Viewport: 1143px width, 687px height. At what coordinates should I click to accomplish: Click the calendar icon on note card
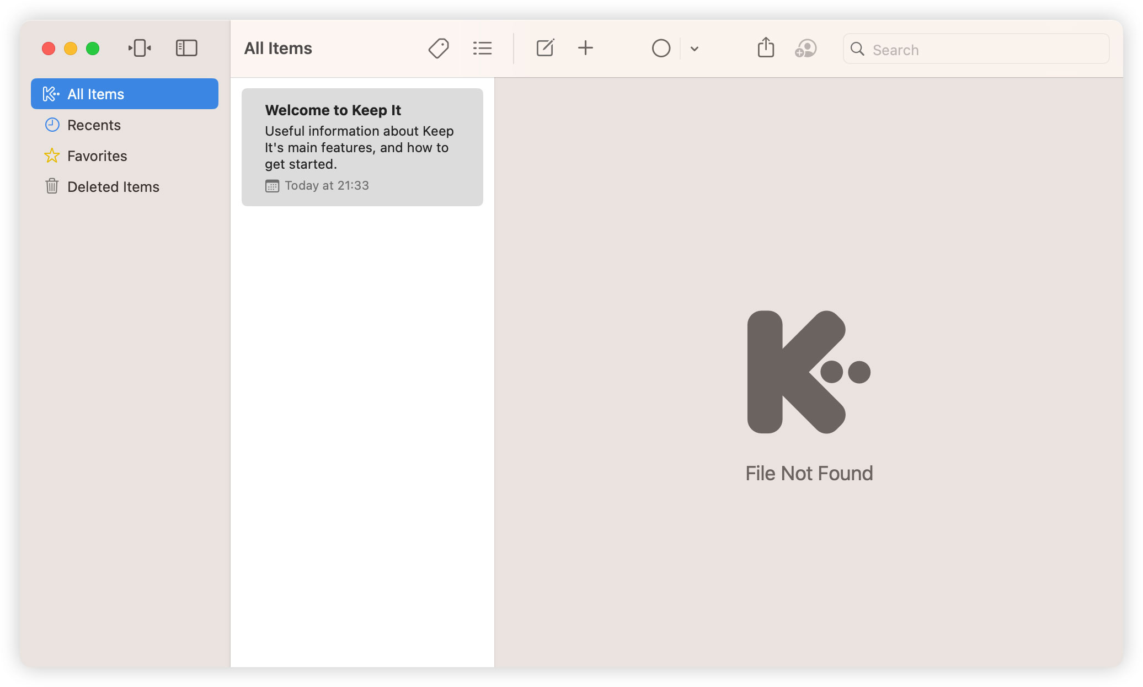click(272, 186)
